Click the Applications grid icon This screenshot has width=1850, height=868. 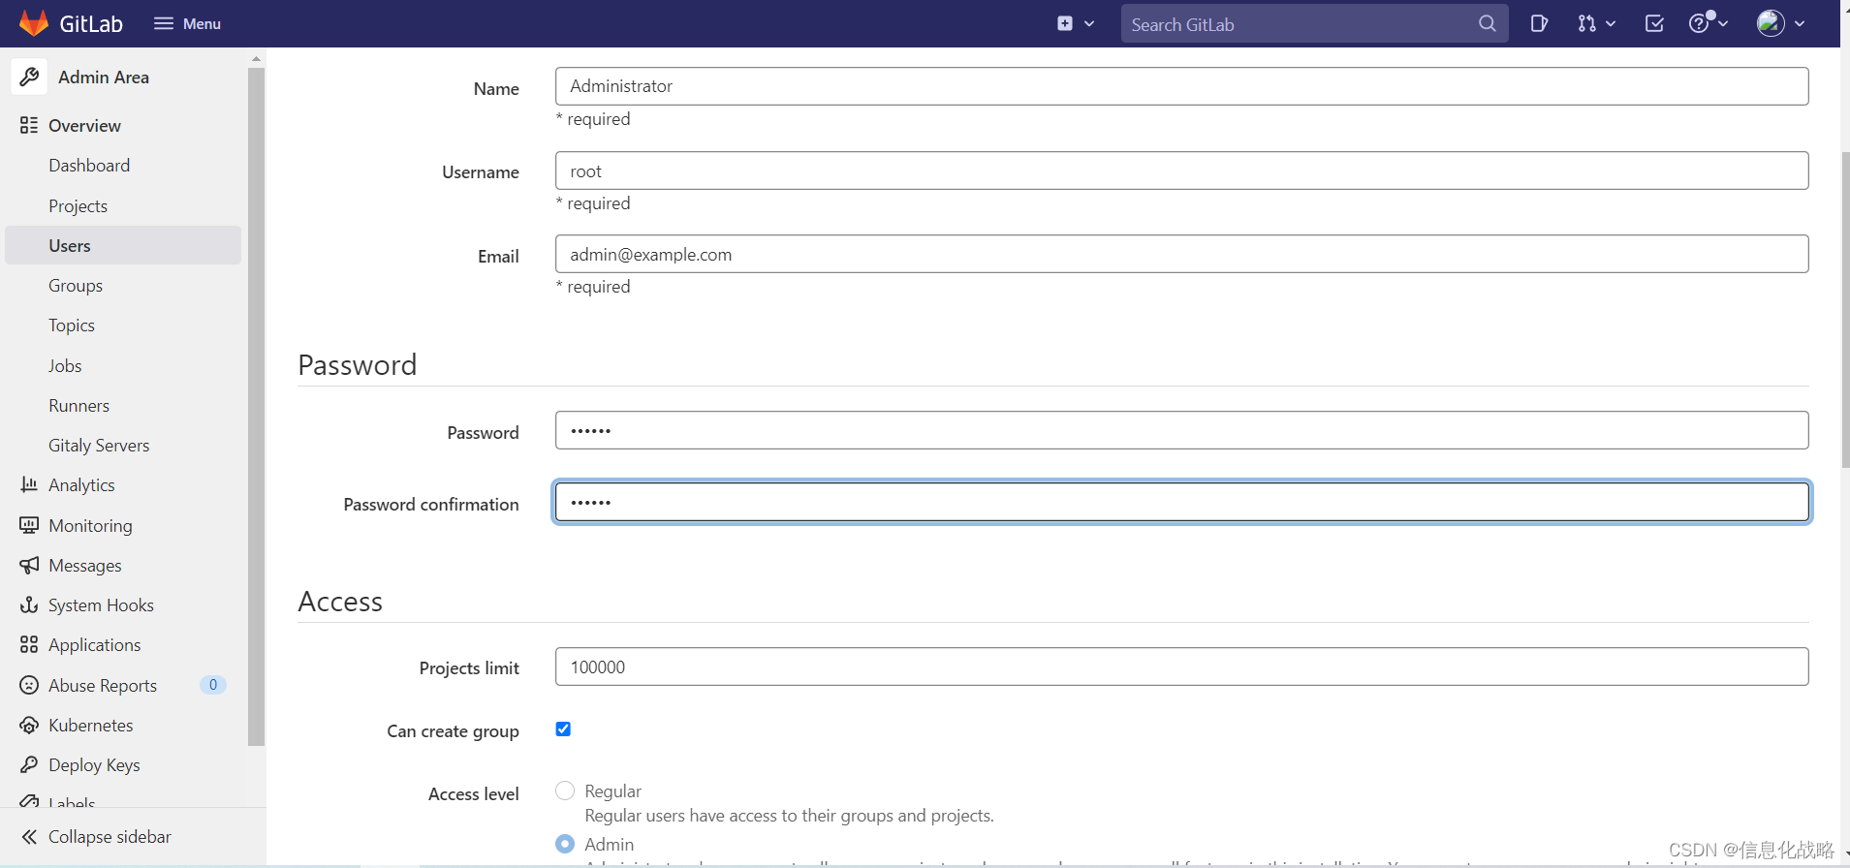tap(29, 644)
